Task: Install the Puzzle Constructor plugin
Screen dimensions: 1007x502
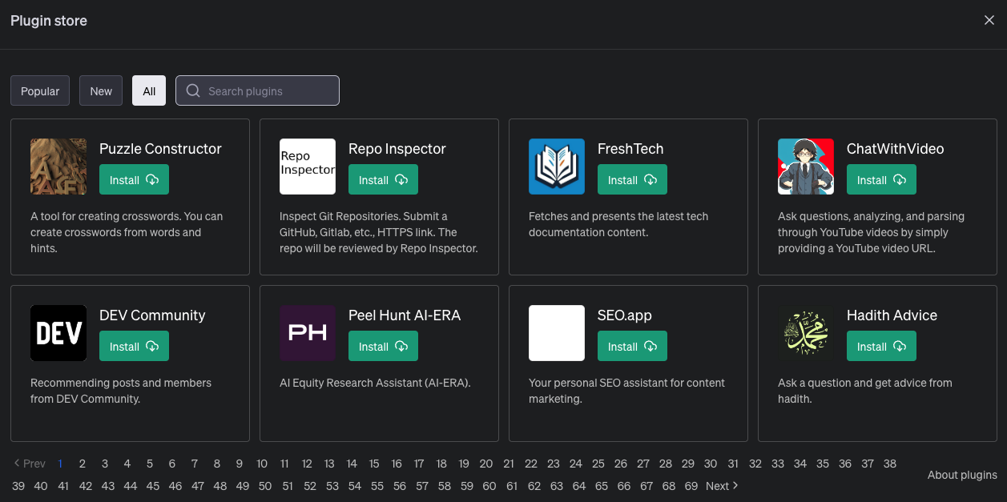Action: pyautogui.click(x=134, y=180)
